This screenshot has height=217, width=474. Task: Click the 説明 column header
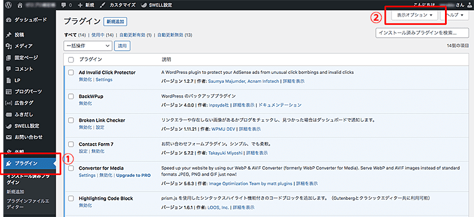coord(166,60)
